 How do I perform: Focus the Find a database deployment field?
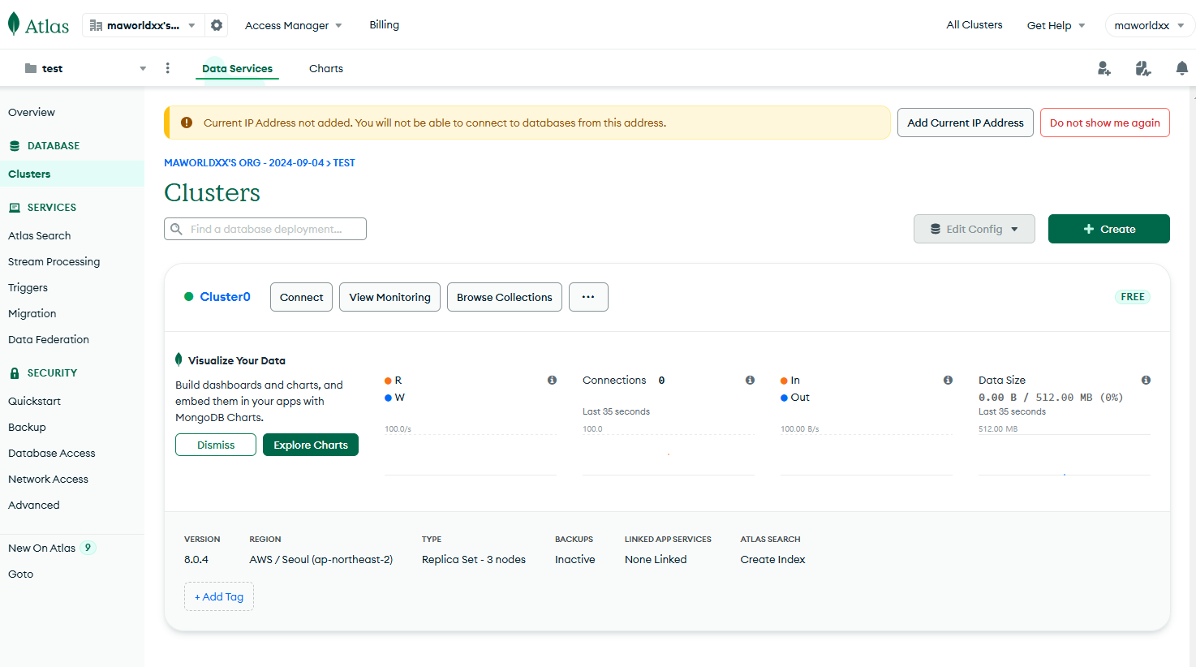tap(265, 229)
